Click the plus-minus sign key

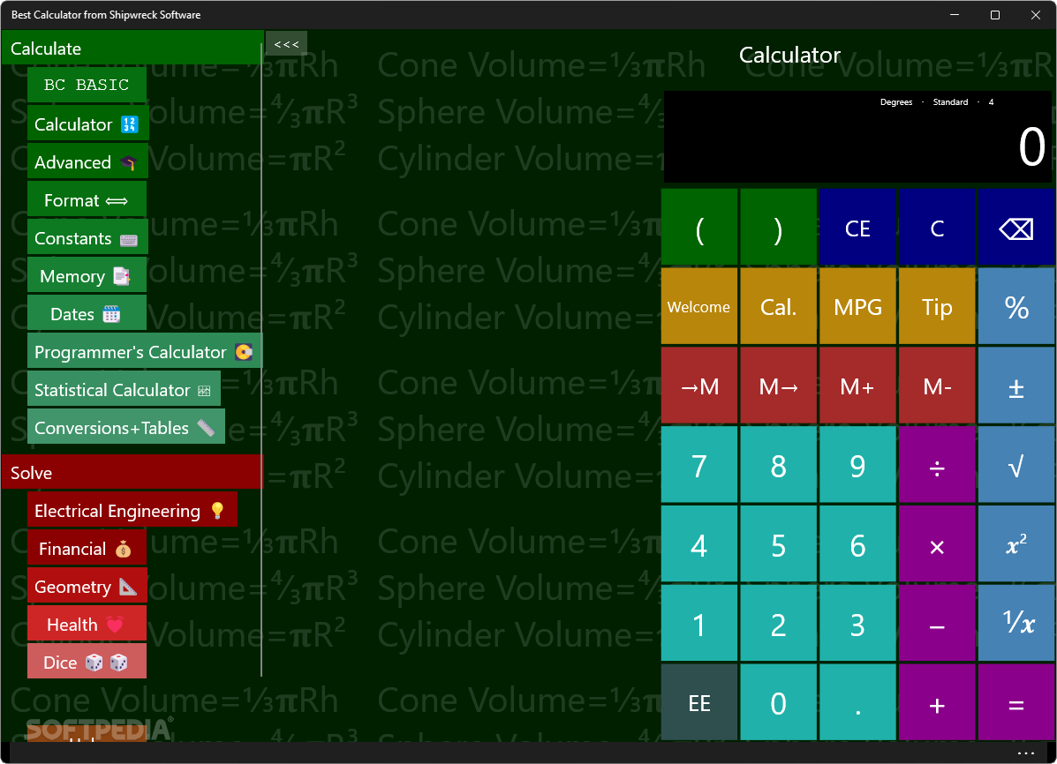click(1015, 386)
